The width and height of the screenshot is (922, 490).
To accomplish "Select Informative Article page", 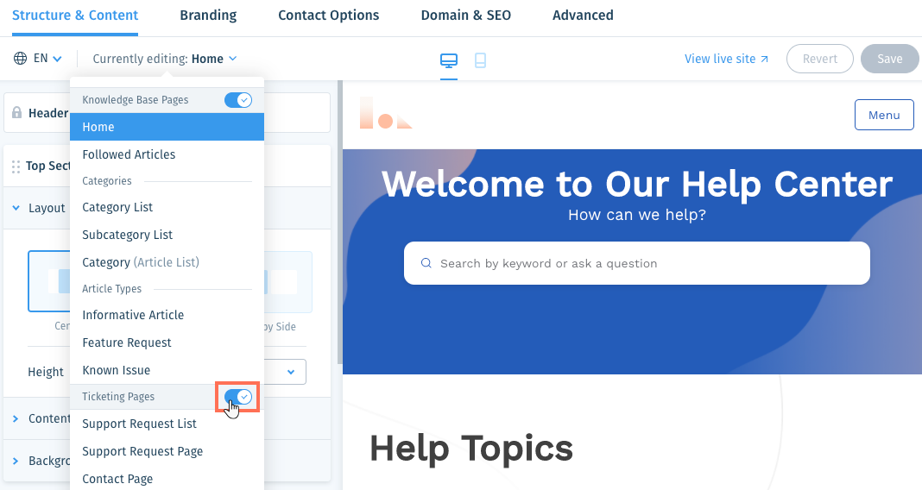I will (167, 315).
